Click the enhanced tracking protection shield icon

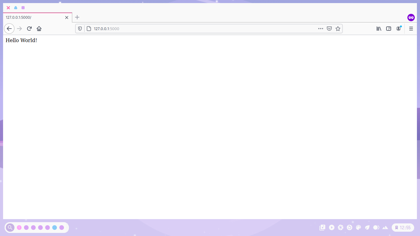click(80, 29)
